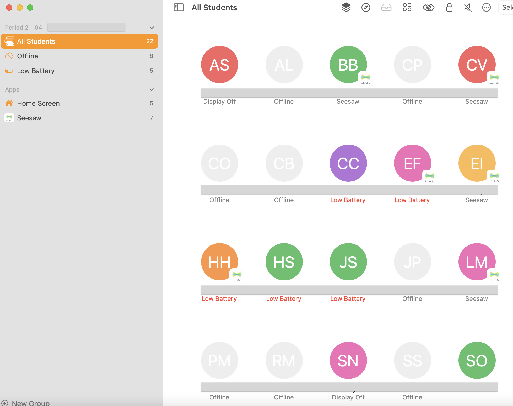Toggle the Mute speaker icon
513x406 pixels.
coord(468,7)
